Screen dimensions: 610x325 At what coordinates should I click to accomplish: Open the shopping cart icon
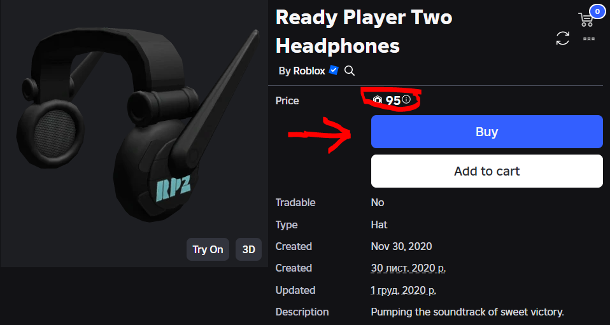pyautogui.click(x=586, y=20)
